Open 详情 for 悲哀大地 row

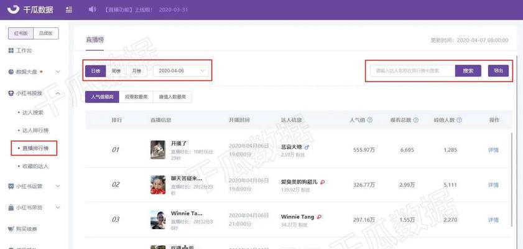(x=493, y=150)
